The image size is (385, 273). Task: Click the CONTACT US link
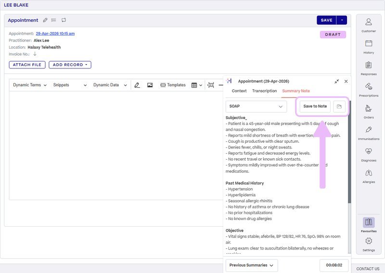click(368, 269)
